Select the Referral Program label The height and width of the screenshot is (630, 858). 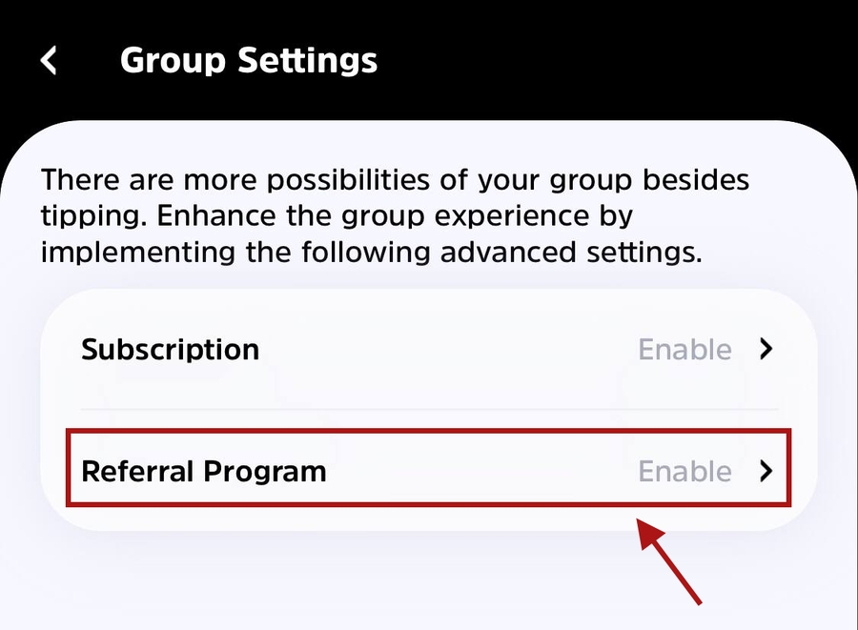(x=204, y=471)
